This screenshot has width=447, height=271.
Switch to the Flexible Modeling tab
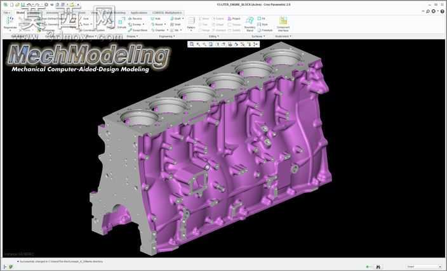pos(114,13)
